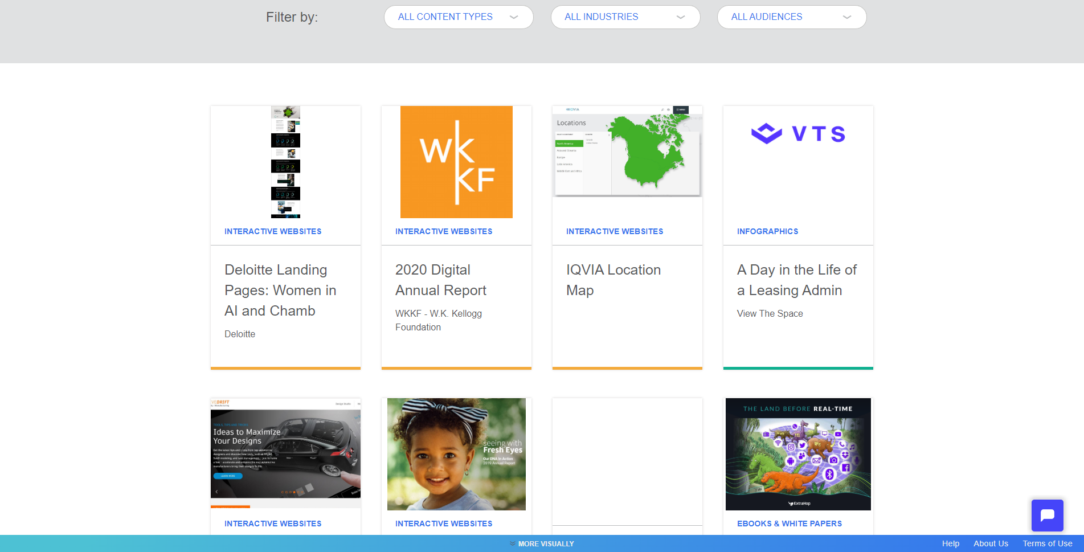Image resolution: width=1084 pixels, height=552 pixels.
Task: Click the Deloitte client name text
Action: (240, 334)
